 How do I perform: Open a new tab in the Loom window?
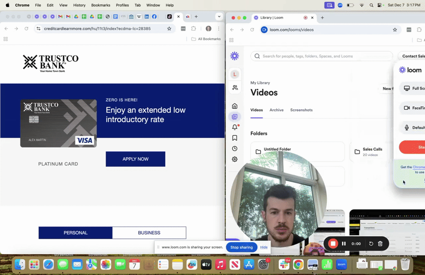(322, 17)
